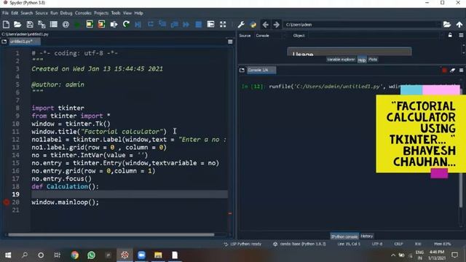
Task: Click the debug Run current line icon
Action: (151, 24)
